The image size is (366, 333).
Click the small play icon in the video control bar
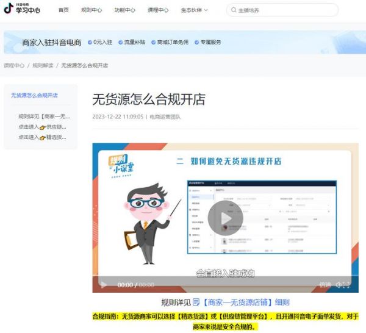104,285
